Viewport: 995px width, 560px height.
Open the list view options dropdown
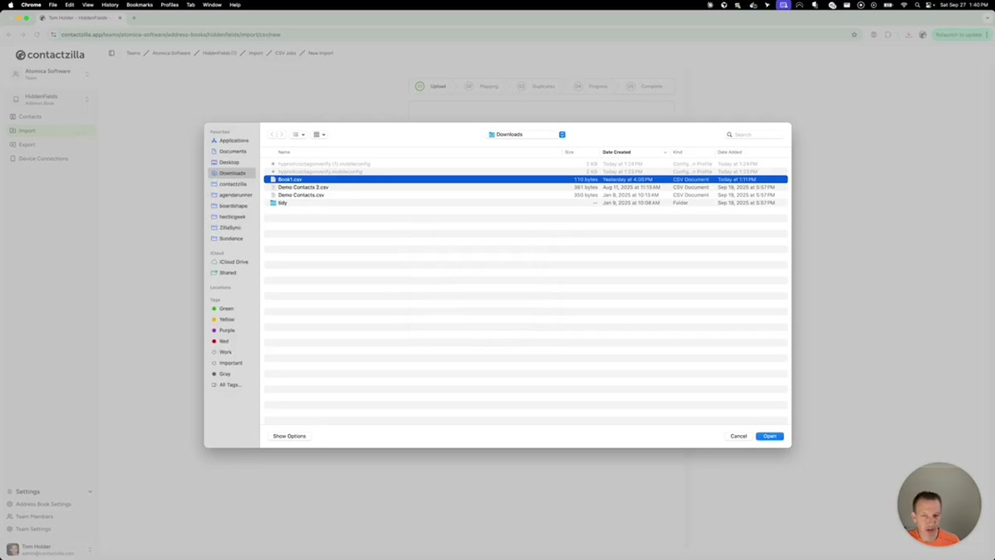[x=298, y=134]
